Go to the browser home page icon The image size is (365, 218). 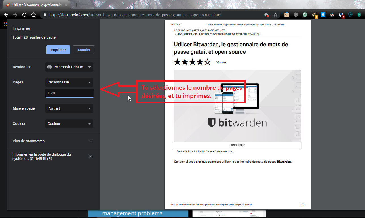pos(33,15)
